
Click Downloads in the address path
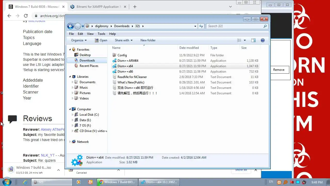[122, 26]
